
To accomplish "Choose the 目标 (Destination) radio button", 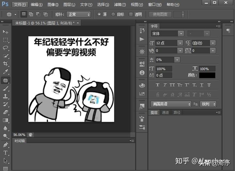I will [113, 14].
